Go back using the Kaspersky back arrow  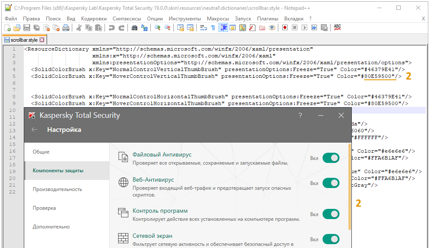coord(34,130)
